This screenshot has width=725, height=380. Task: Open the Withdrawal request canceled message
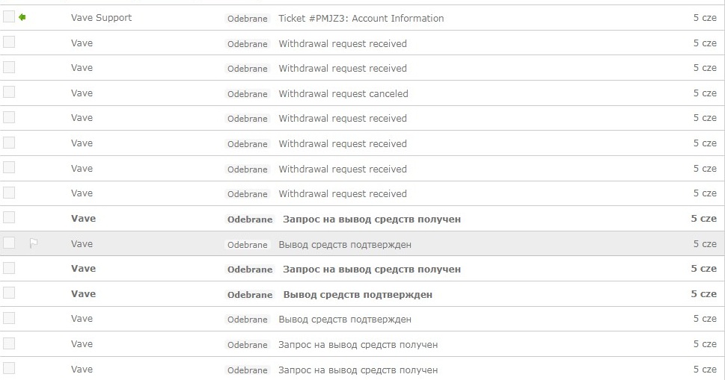343,93
